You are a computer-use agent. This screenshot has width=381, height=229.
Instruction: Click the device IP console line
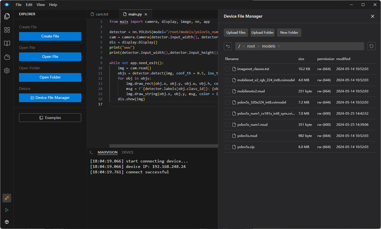click(138, 167)
